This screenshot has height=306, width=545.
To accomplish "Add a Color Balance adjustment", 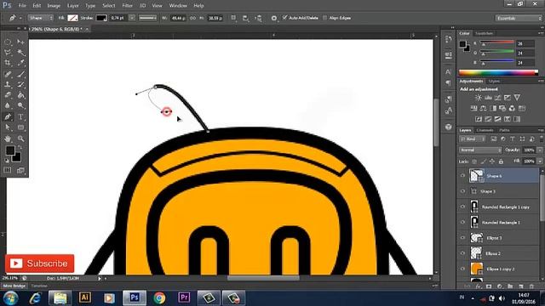I will [484, 109].
